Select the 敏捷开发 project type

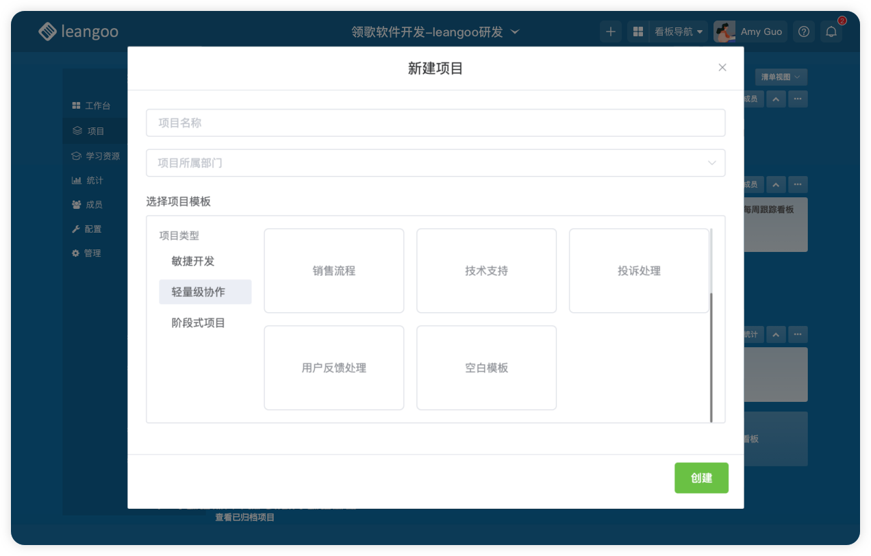[x=193, y=261]
